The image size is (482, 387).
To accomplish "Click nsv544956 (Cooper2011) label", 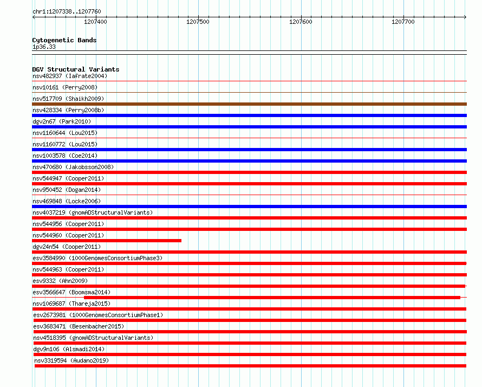I will 68,224.
